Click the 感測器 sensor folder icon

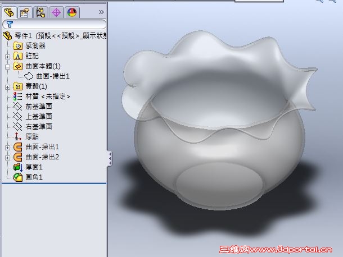(x=18, y=46)
